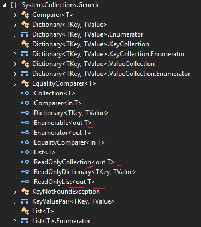Expand Dictionary<TKey, TValue>.Enumerator node

pos(15,34)
